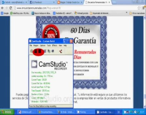
Task: Open the View menu in CamStudio
Action: (x=60, y=45)
